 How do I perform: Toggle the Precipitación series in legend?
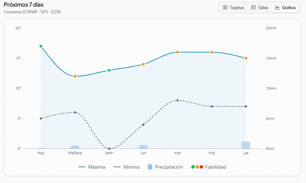[165, 167]
